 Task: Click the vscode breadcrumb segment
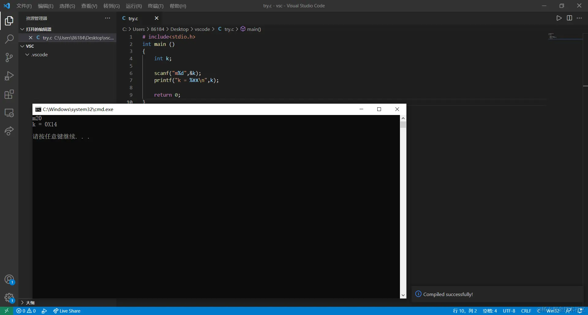pos(202,29)
